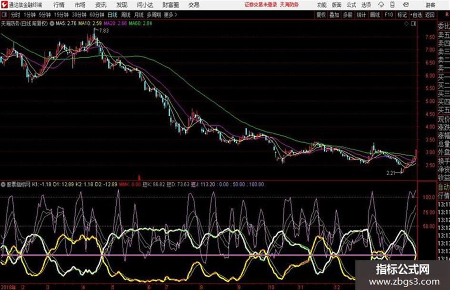Click 证券交易未登录 login link
Viewport: 450px width, 290px height.
coord(261,5)
